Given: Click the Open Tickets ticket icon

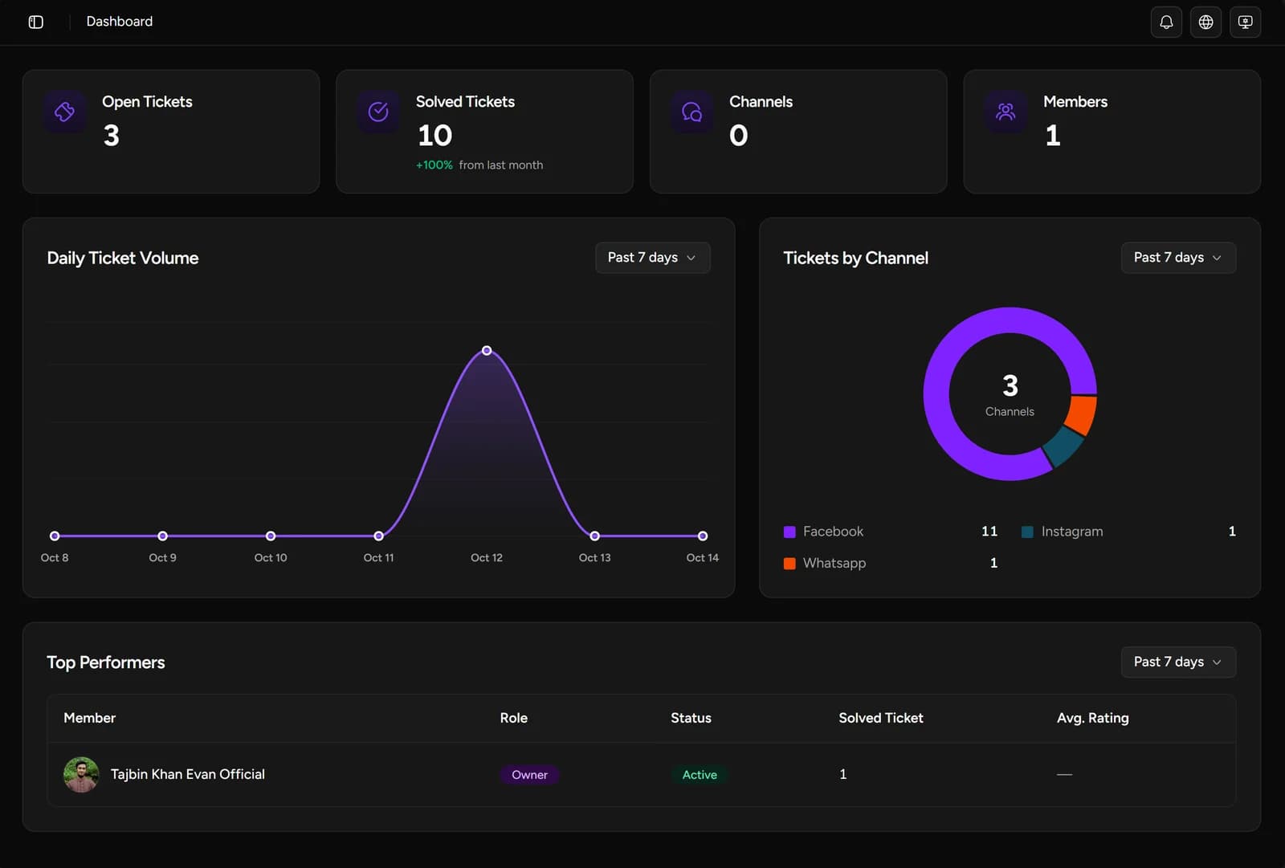Looking at the screenshot, I should point(65,112).
